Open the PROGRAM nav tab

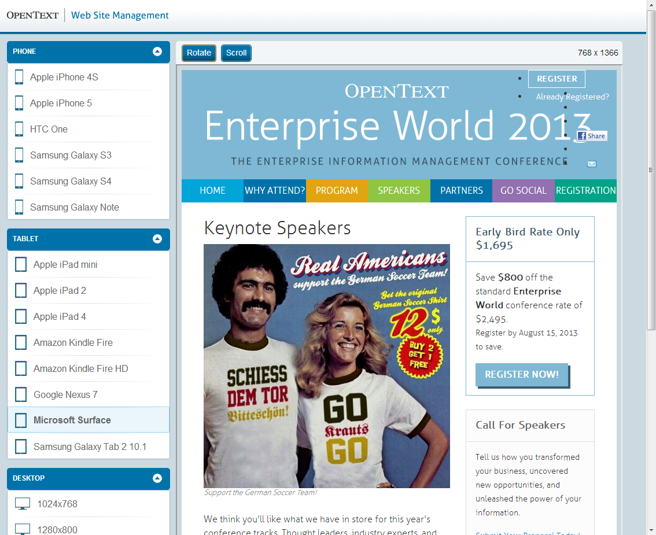(x=337, y=191)
